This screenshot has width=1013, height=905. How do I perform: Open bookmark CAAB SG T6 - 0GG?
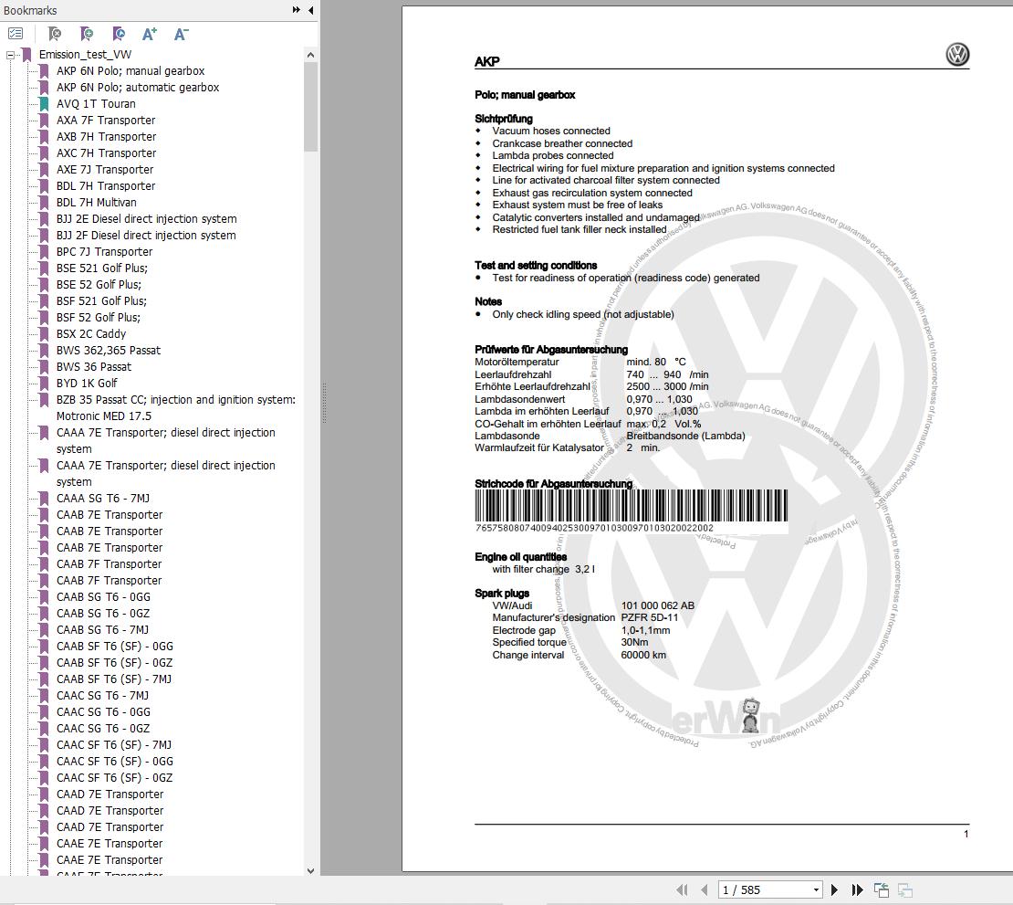point(103,597)
